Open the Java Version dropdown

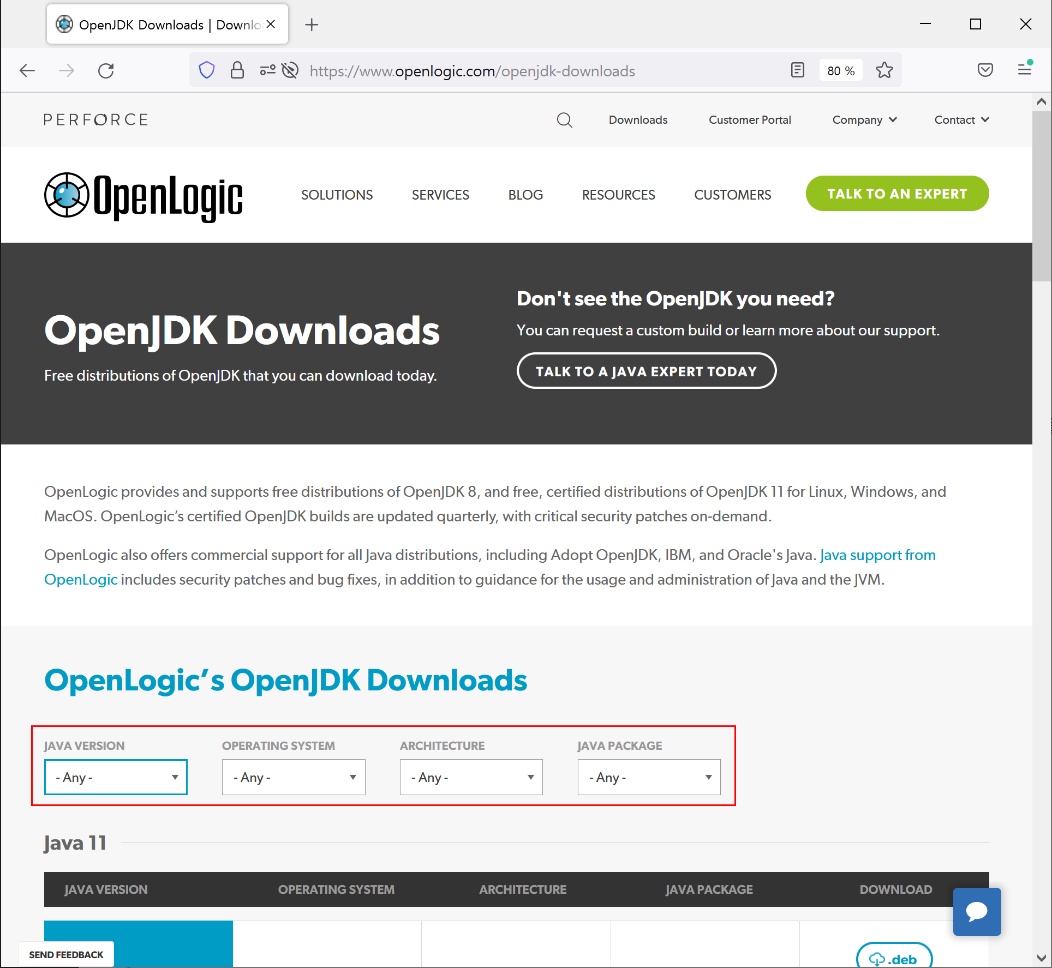116,777
